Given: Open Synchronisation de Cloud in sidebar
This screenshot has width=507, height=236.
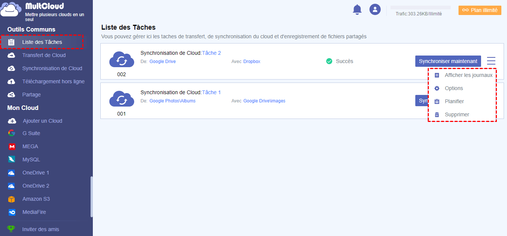Looking at the screenshot, I should coord(52,68).
